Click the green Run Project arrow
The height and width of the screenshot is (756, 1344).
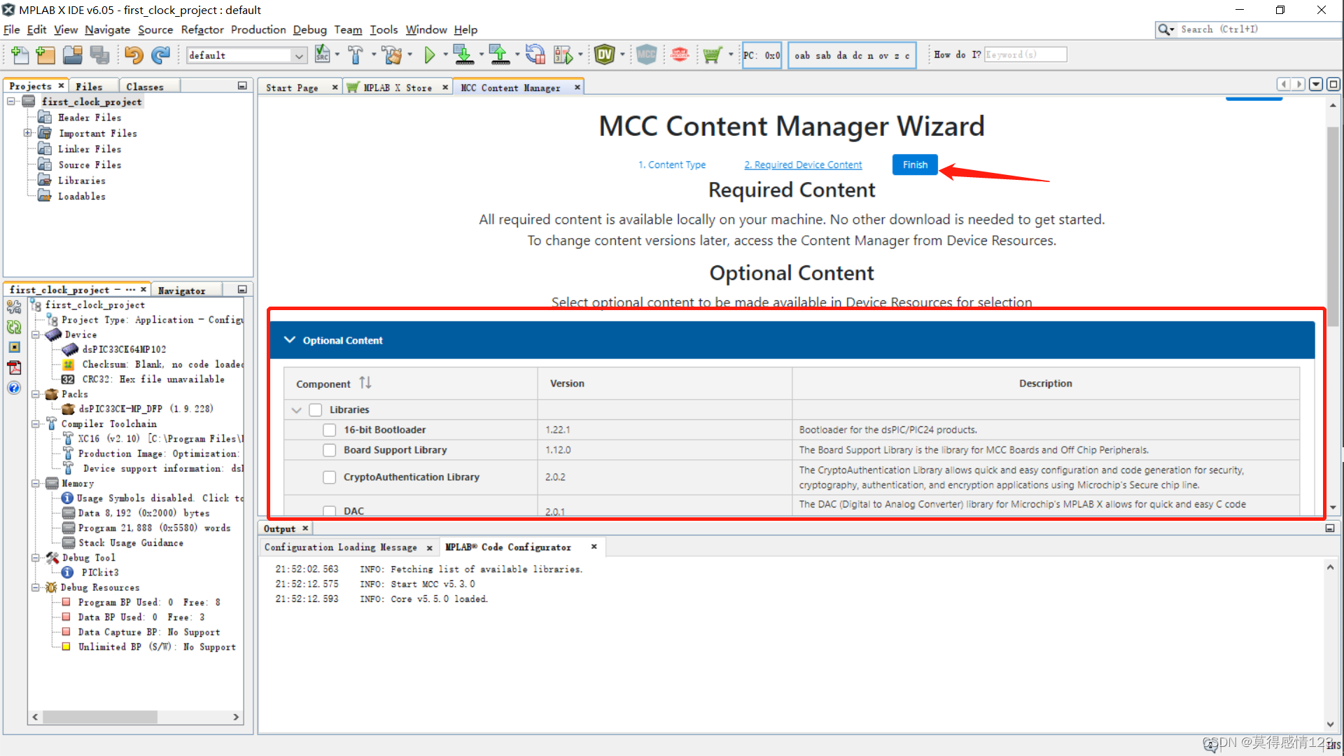pos(429,55)
